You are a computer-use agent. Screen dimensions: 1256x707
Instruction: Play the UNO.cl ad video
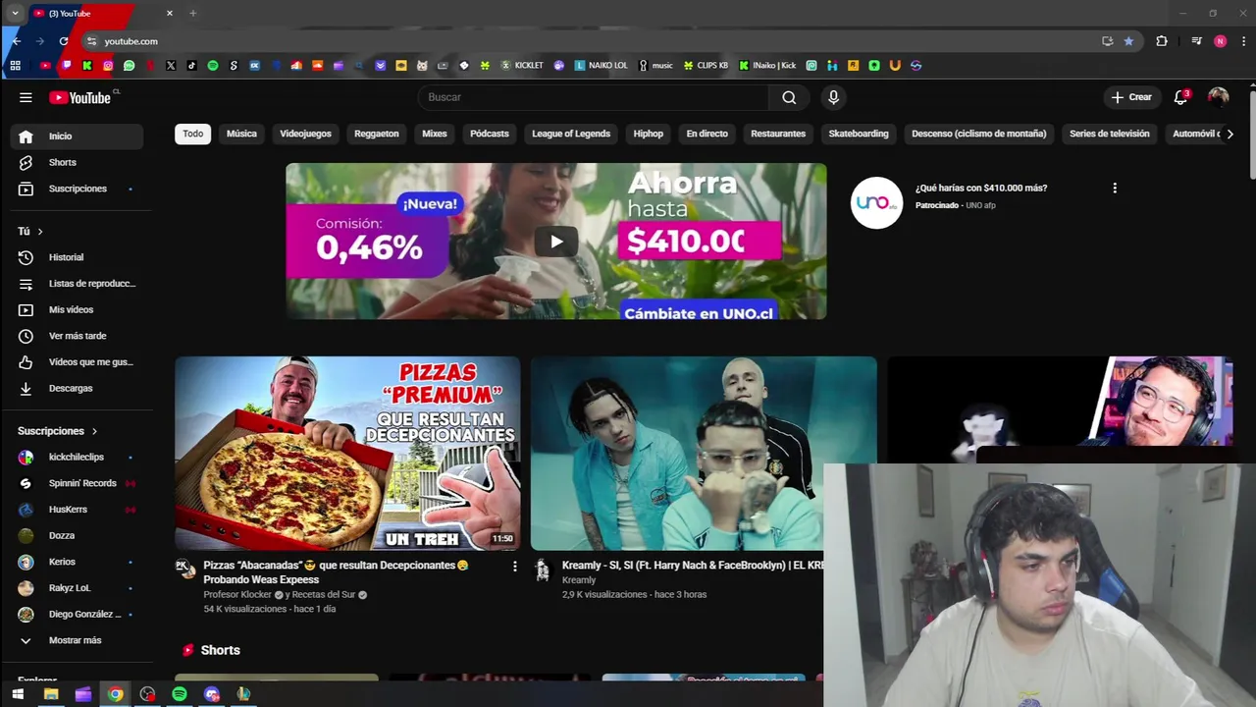pyautogui.click(x=556, y=242)
